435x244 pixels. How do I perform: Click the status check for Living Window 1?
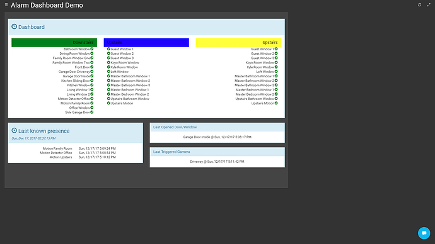(92, 90)
